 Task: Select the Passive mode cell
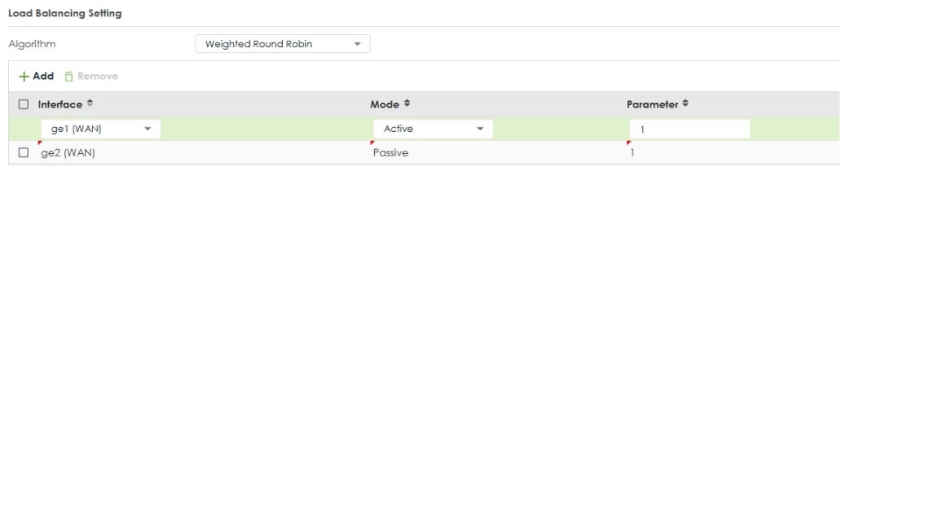[x=390, y=152]
